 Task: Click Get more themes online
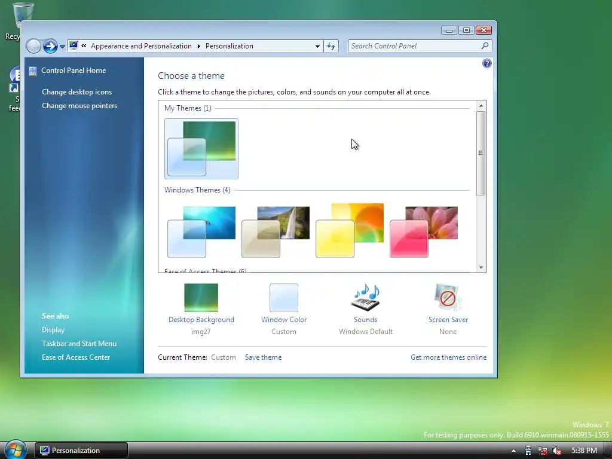click(x=448, y=357)
